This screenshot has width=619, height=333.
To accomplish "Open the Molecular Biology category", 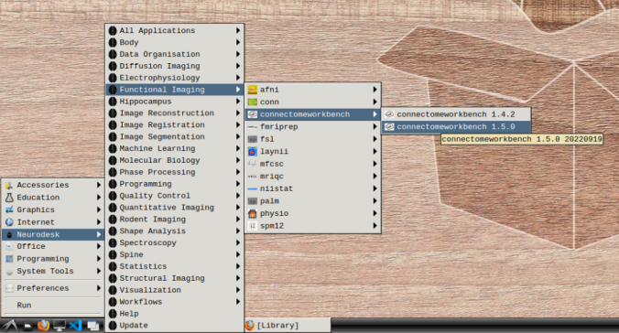I will pyautogui.click(x=175, y=160).
